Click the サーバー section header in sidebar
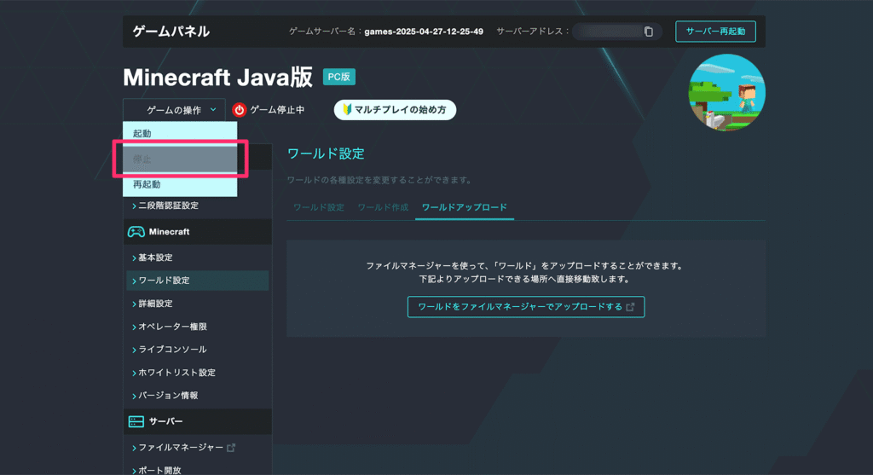This screenshot has height=475, width=873. click(x=197, y=421)
